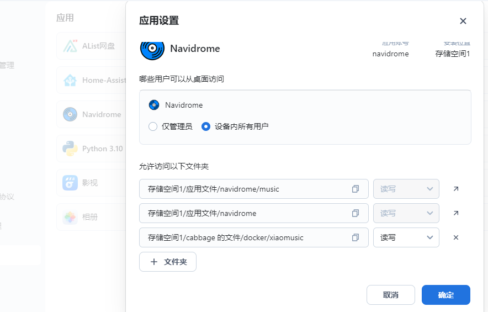Click the 哪些用户可以从桌面访问 label
The height and width of the screenshot is (312, 488).
click(182, 79)
